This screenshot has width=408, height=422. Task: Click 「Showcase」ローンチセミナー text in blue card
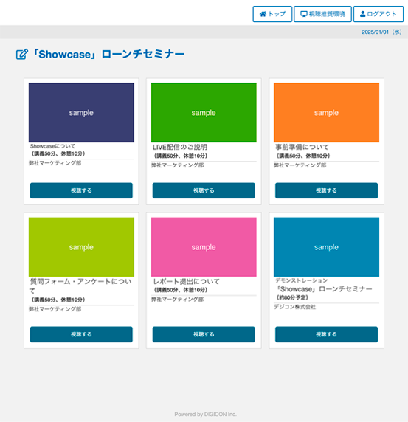(x=324, y=289)
